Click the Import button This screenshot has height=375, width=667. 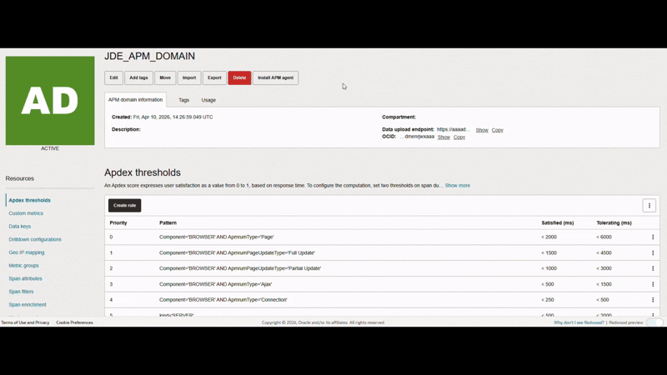(x=189, y=77)
